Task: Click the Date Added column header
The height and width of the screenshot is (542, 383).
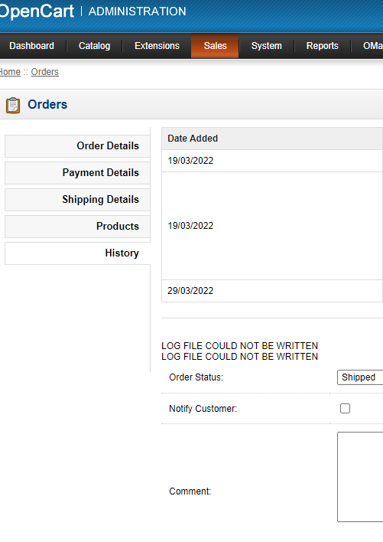Action: pyautogui.click(x=193, y=139)
